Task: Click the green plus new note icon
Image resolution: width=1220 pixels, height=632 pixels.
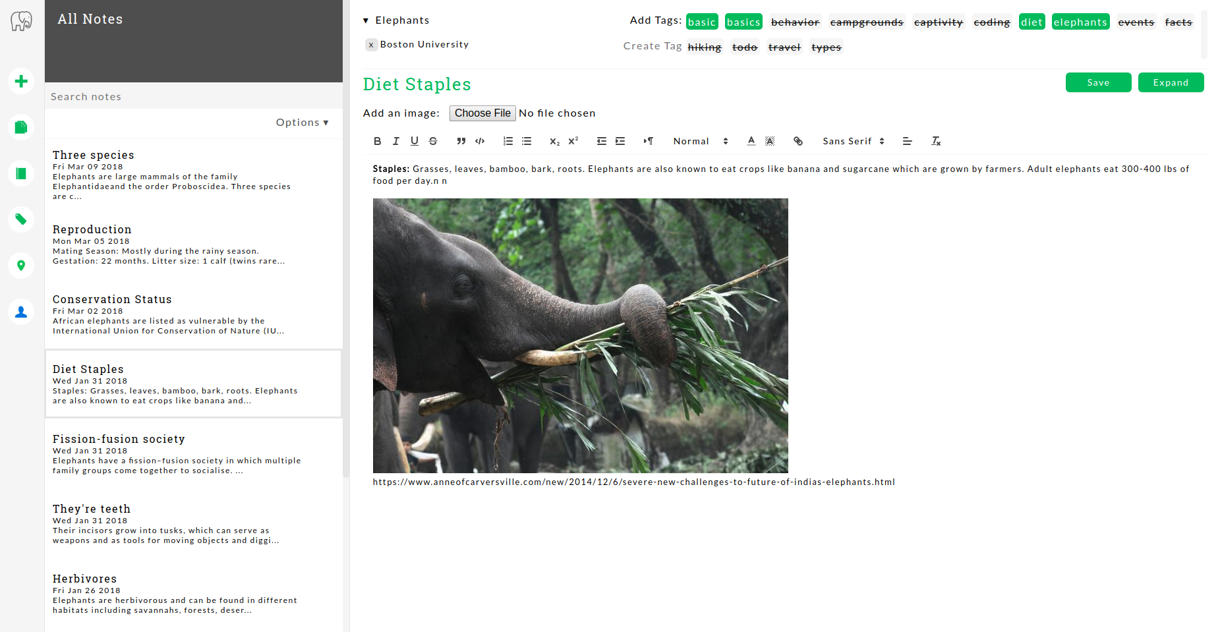Action: click(x=21, y=81)
